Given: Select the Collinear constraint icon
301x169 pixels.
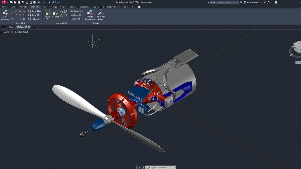Looking at the screenshot, I should tap(16, 11).
